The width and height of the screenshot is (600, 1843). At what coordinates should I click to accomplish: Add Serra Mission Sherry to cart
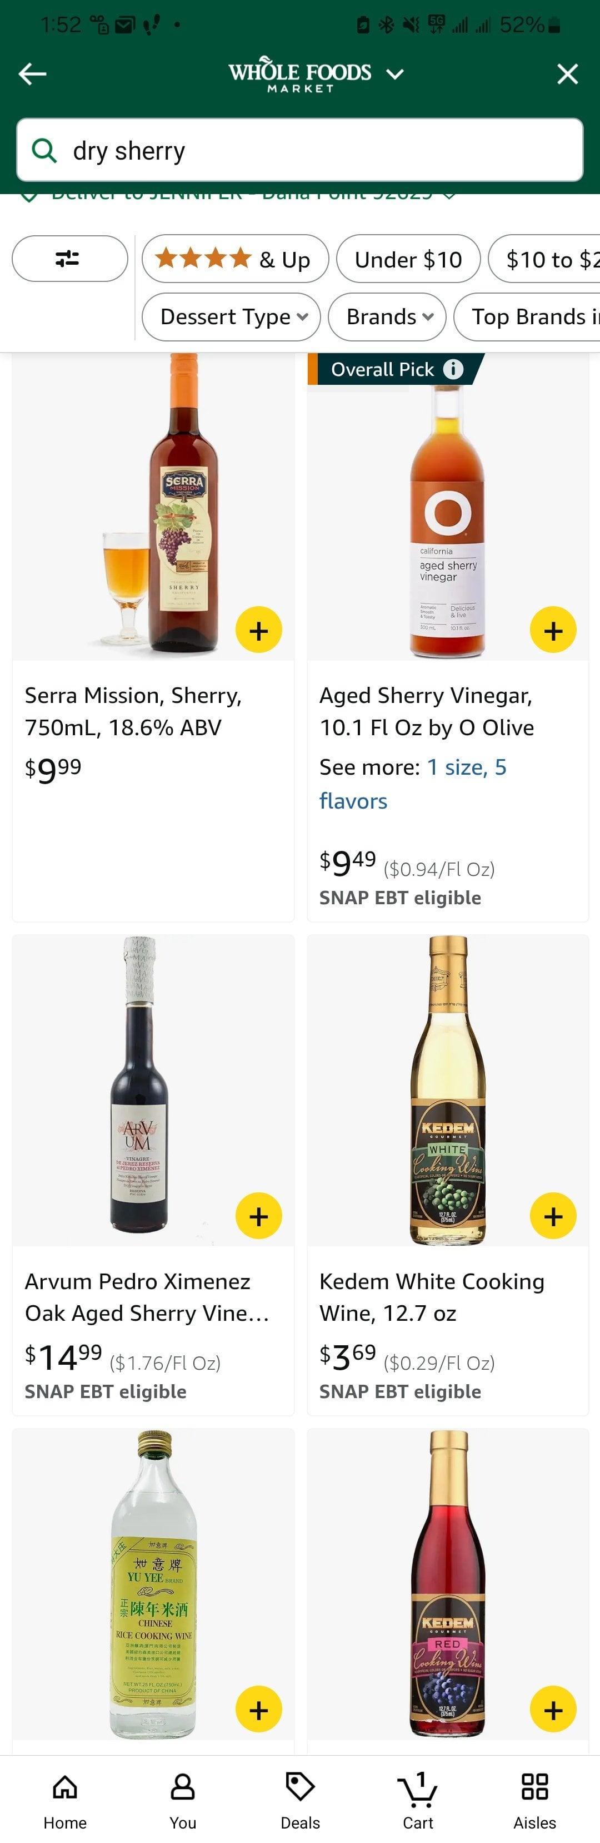pos(258,630)
